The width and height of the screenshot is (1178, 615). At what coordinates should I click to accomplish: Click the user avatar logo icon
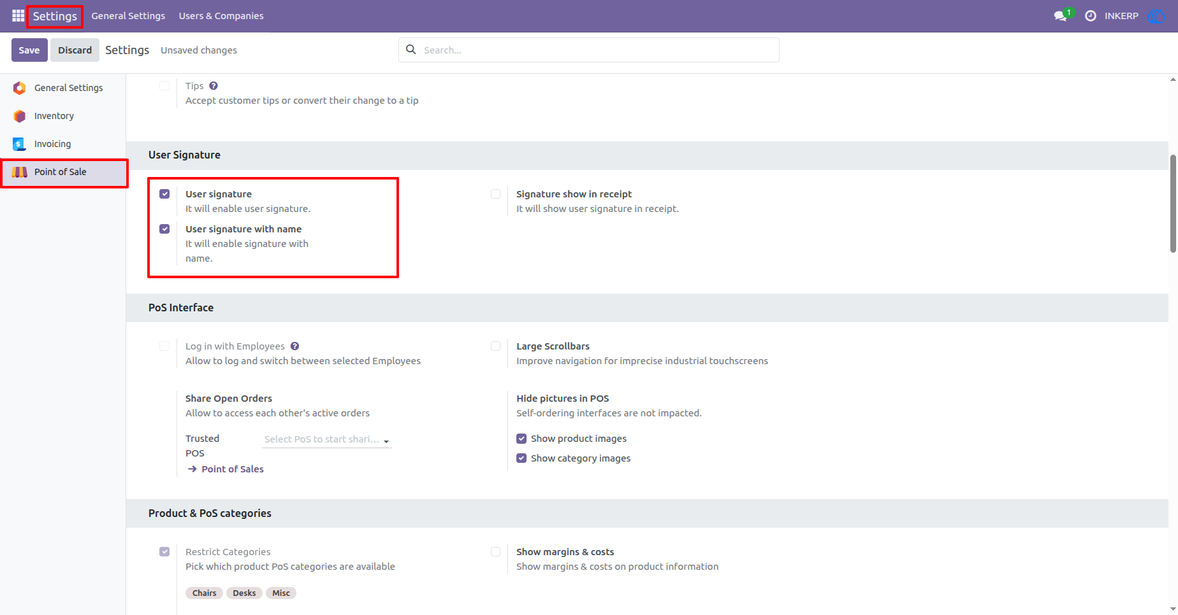(1156, 16)
